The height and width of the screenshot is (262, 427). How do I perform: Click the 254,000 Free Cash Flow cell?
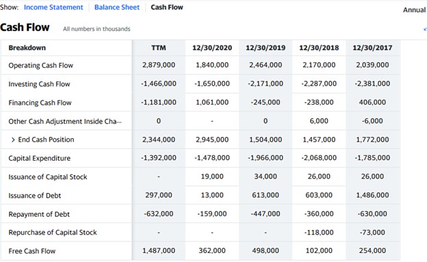[372, 250]
